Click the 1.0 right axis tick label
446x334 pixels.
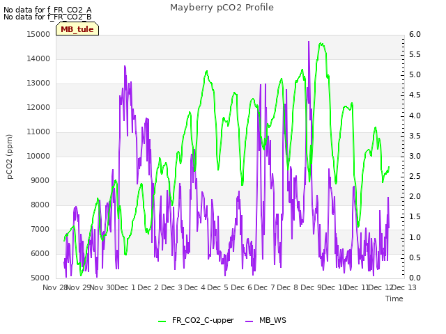[x=415, y=237]
